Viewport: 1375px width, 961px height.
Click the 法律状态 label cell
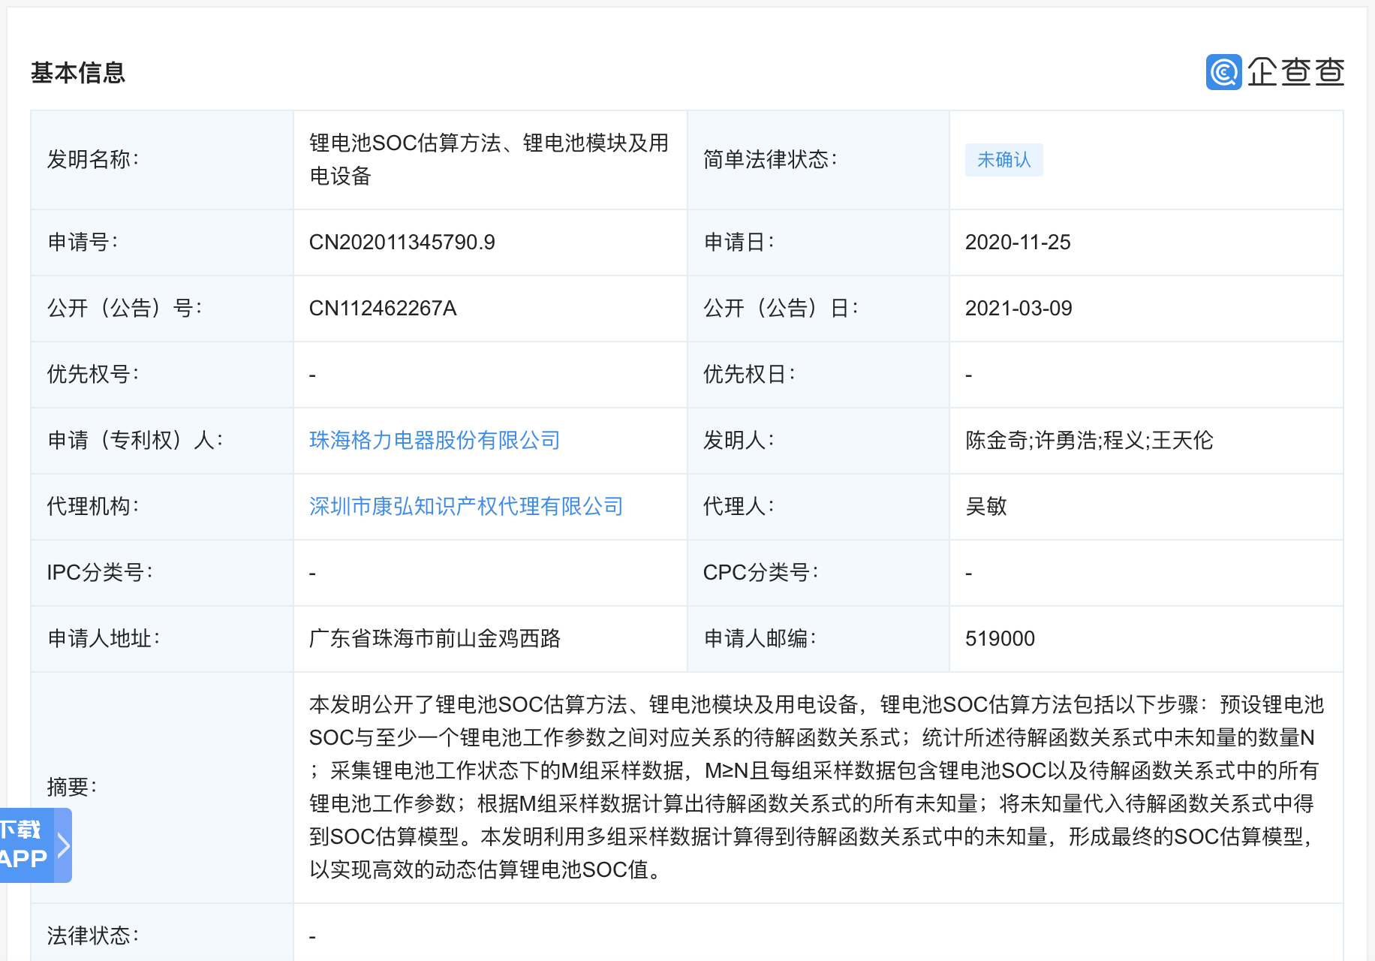(162, 933)
